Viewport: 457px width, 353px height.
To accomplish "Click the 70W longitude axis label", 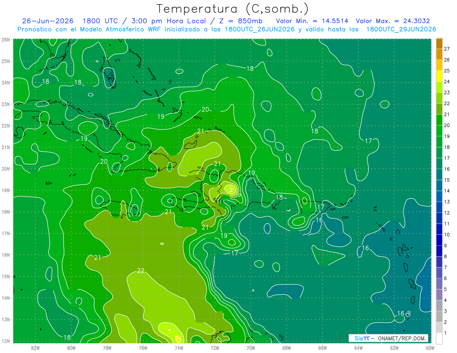I will point(251,348).
